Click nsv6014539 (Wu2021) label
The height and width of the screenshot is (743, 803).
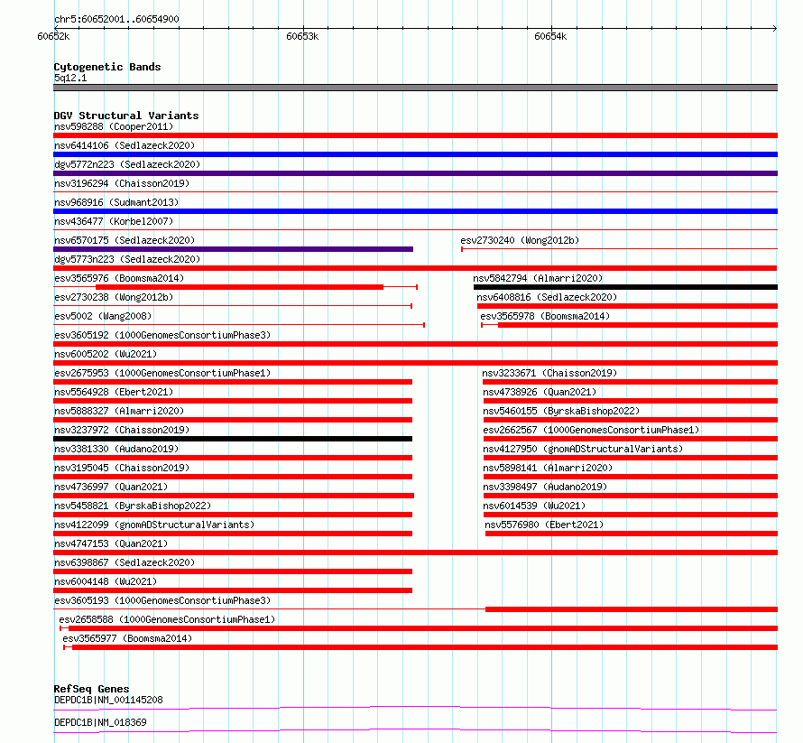click(534, 506)
